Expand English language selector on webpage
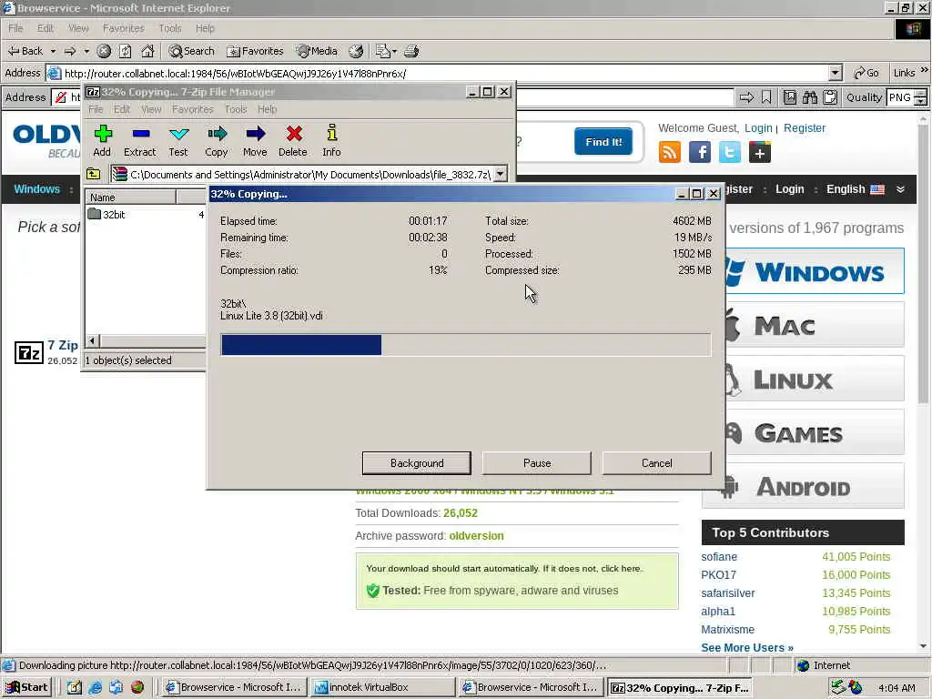This screenshot has width=932, height=699. coord(856,189)
